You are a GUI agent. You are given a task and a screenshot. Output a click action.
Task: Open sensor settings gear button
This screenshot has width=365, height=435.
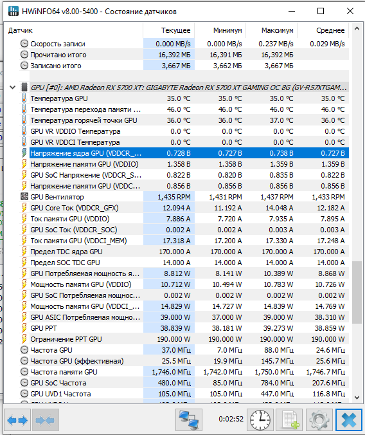tap(319, 420)
